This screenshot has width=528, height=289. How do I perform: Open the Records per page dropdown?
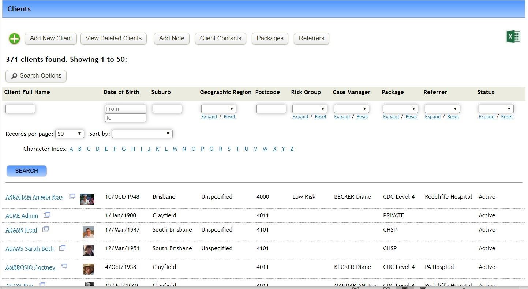(69, 134)
